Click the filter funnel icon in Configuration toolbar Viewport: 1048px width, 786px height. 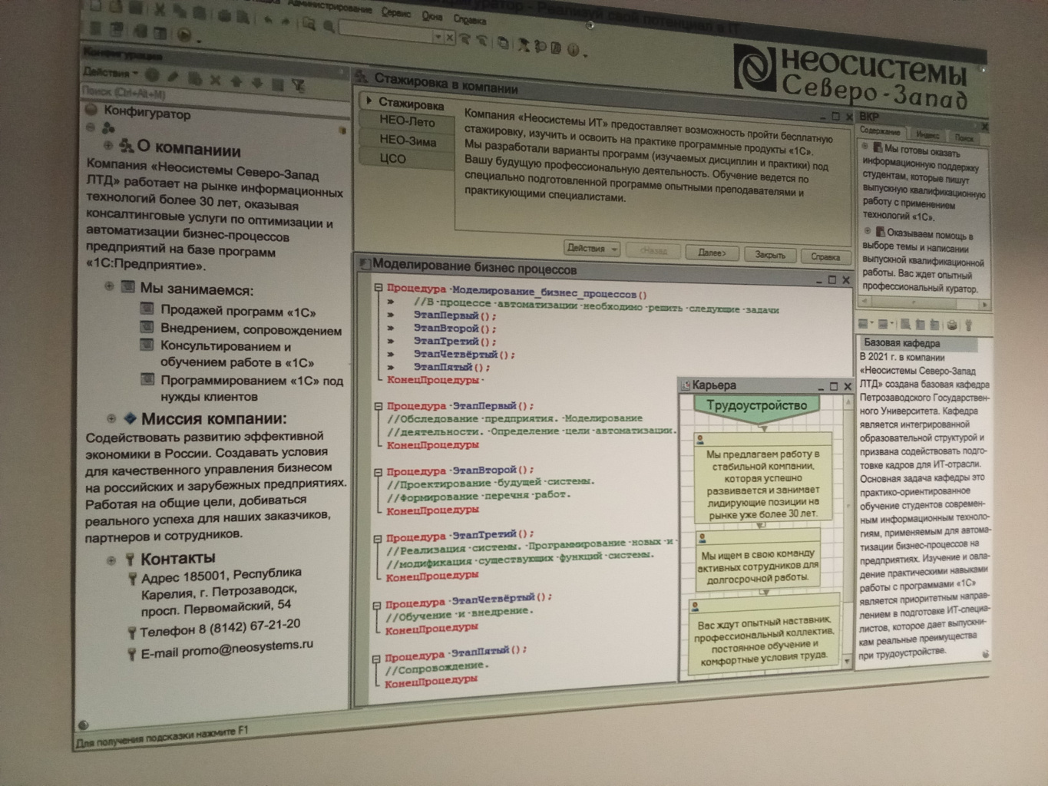coord(298,86)
